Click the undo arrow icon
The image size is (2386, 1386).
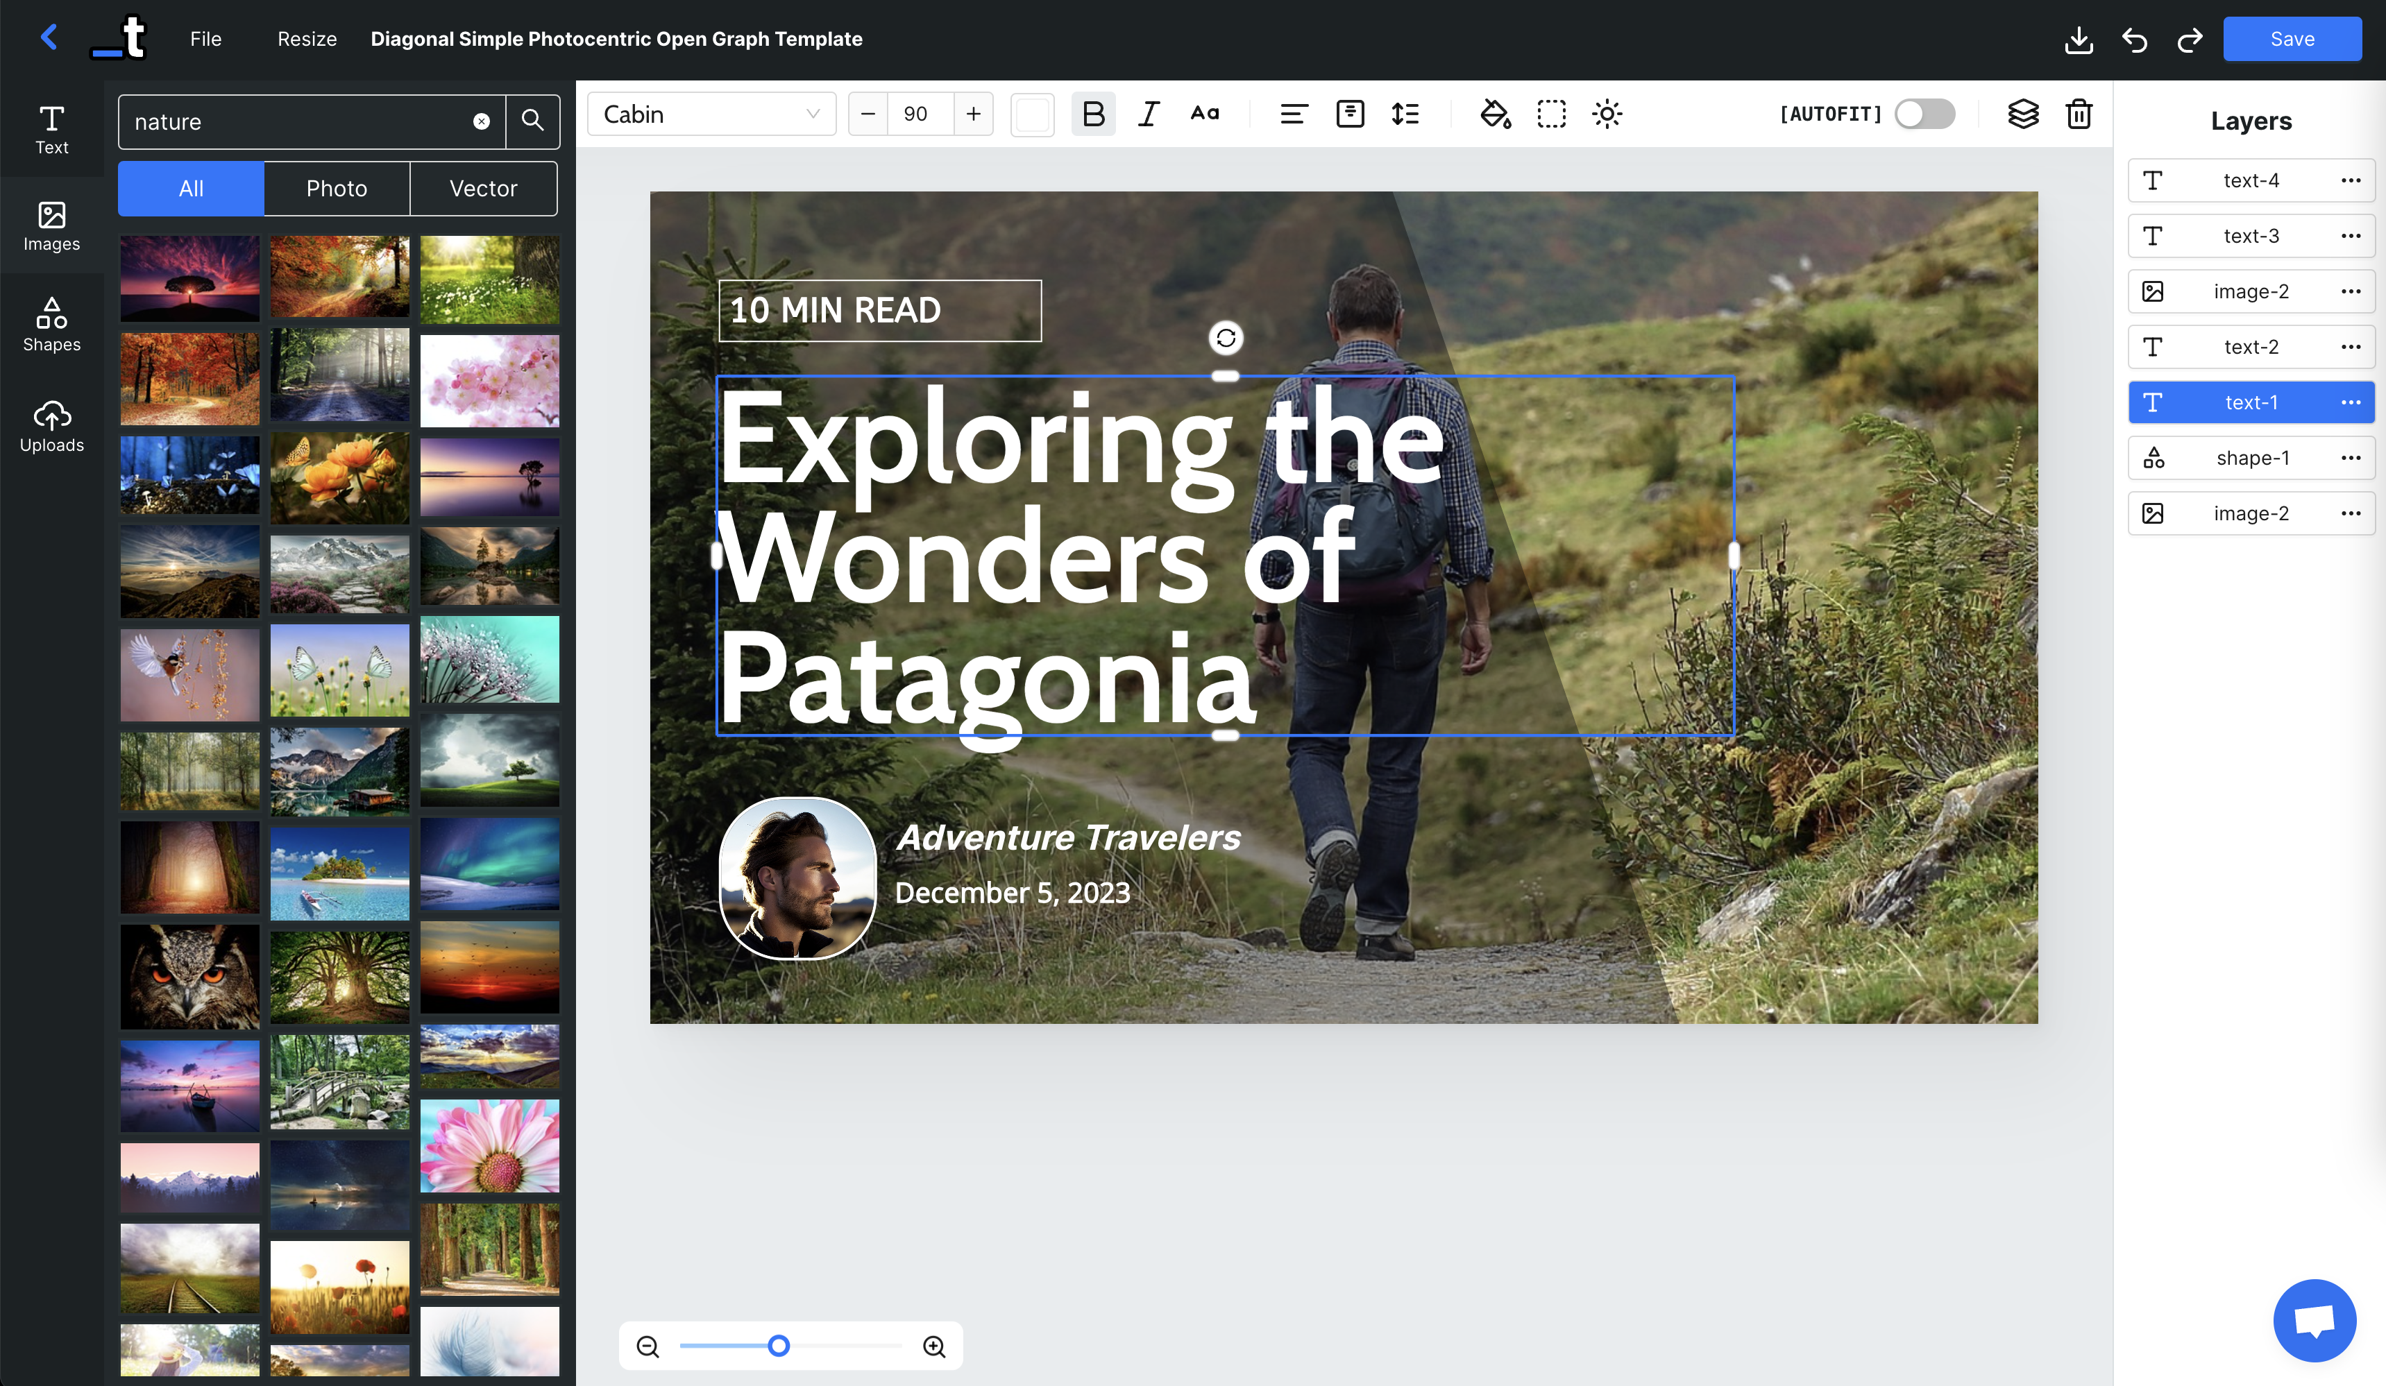2134,40
